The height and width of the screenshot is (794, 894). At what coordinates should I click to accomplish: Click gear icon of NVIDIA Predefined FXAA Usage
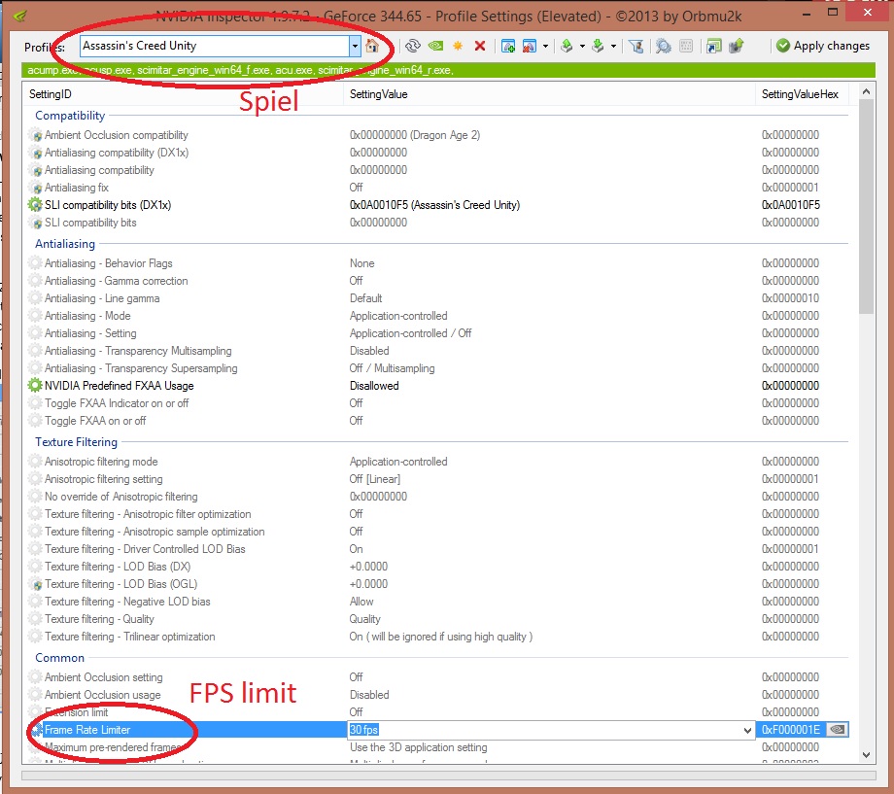[x=35, y=386]
